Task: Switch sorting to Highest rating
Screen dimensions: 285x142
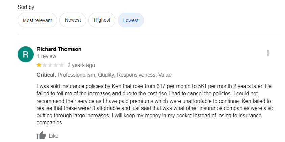Action: [x=102, y=20]
